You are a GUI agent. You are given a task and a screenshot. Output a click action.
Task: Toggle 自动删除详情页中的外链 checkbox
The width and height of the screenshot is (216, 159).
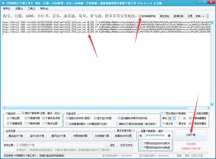click(x=119, y=118)
